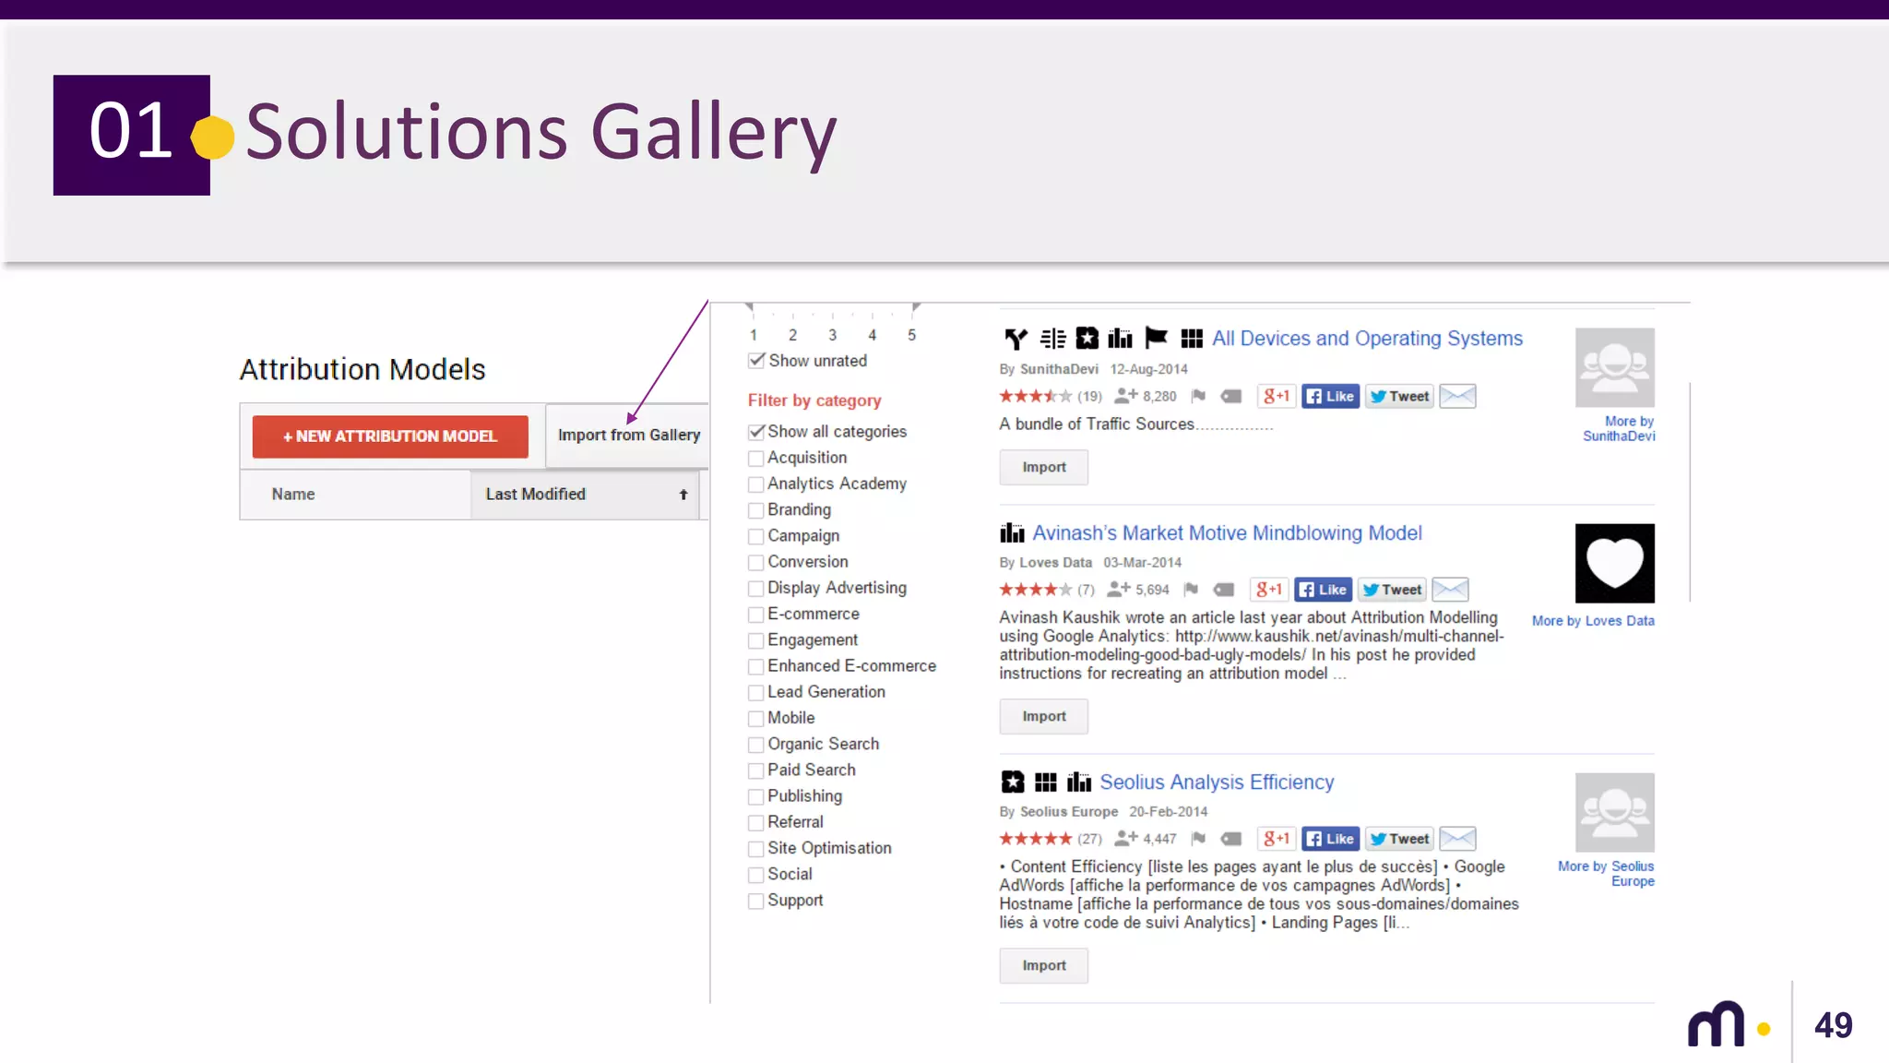Open All Devices and Operating Systems

click(x=1367, y=339)
